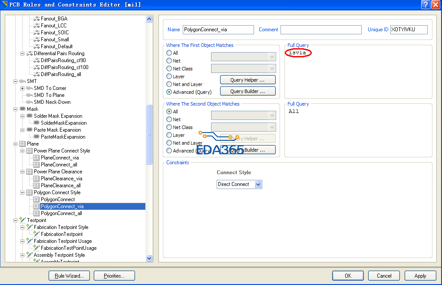Click the Solder Mask Expansion icon
The width and height of the screenshot is (442, 285).
click(x=30, y=116)
